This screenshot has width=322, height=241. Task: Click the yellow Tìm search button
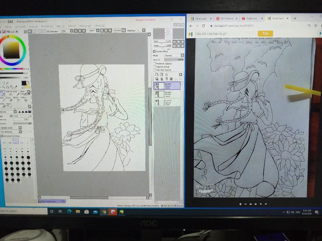(x=265, y=33)
